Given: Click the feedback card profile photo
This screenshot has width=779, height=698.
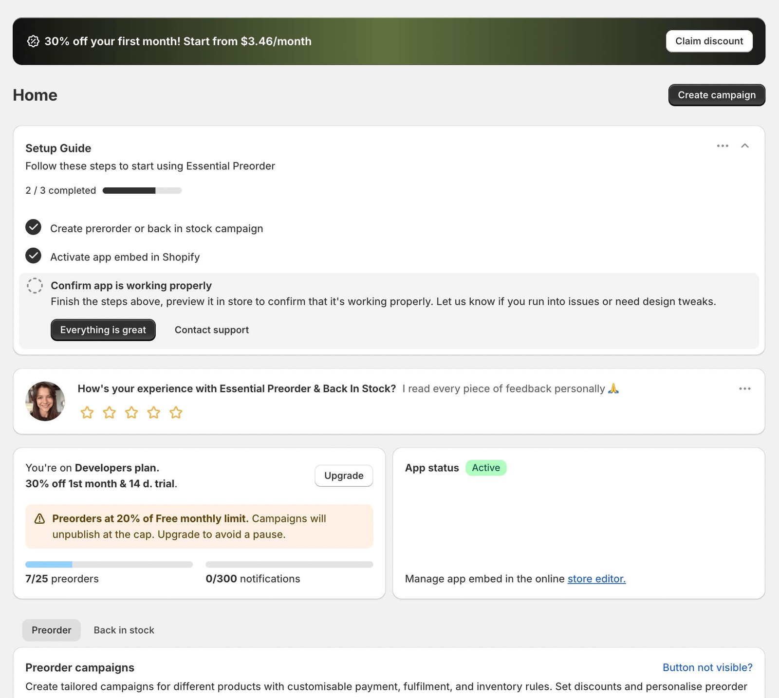Looking at the screenshot, I should point(45,401).
